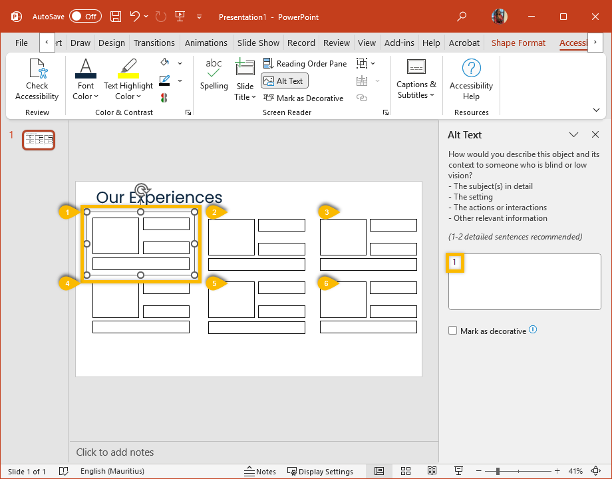Viewport: 612px width, 479px height.
Task: Click inside the alt text description box
Action: point(524,281)
